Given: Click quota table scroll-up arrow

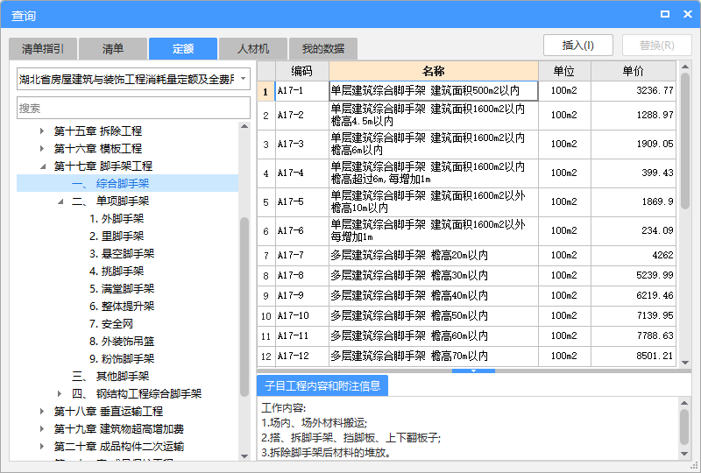Looking at the screenshot, I should pos(685,67).
